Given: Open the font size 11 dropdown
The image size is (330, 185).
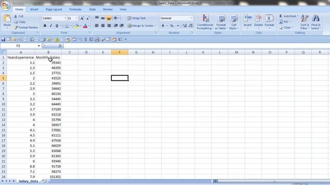Looking at the screenshot, I should point(76,18).
